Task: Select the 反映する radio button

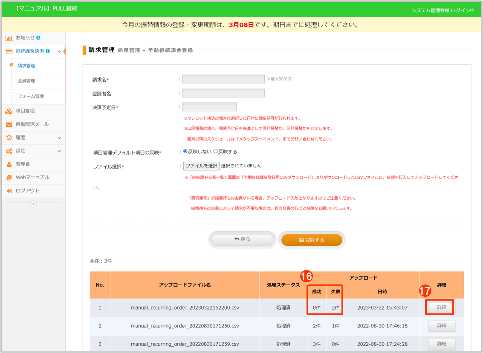Action: point(215,151)
